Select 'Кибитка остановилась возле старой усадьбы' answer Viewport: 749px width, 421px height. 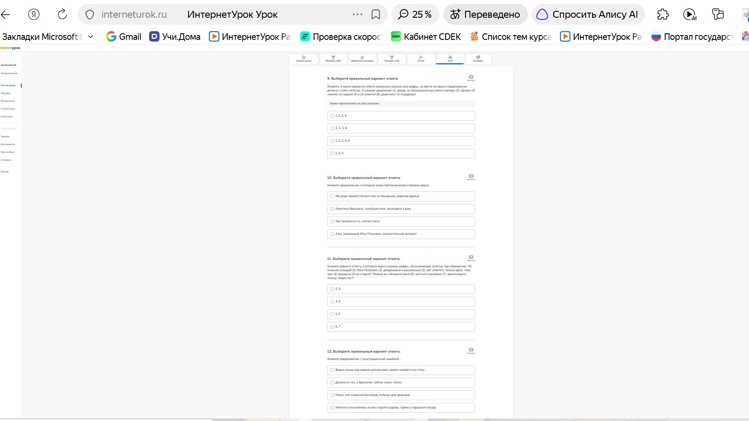401,408
